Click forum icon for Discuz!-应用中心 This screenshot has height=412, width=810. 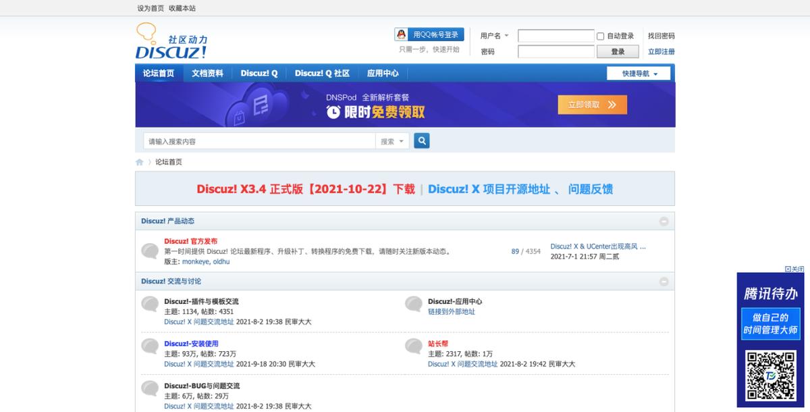pos(414,304)
